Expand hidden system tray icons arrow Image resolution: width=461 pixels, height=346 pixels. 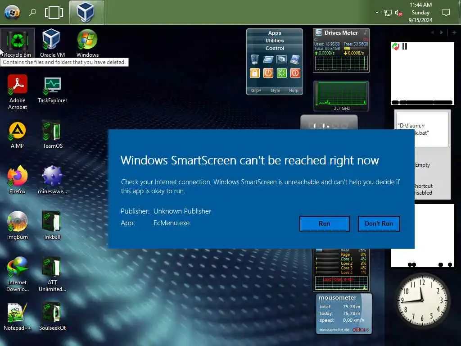(x=377, y=13)
